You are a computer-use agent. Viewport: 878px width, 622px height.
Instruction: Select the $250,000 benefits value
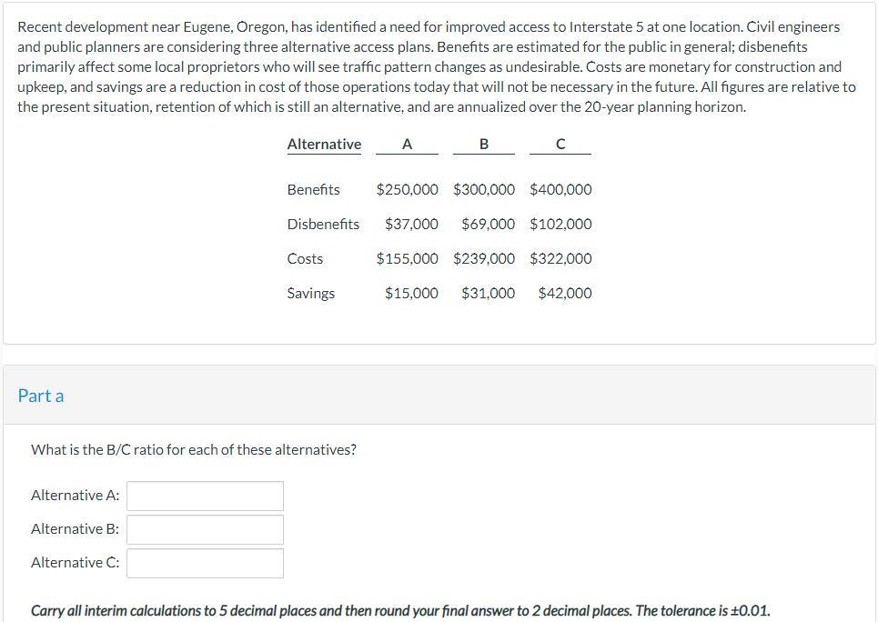point(406,189)
